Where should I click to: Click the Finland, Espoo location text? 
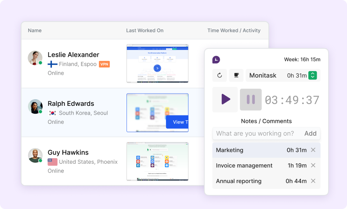[78, 64]
